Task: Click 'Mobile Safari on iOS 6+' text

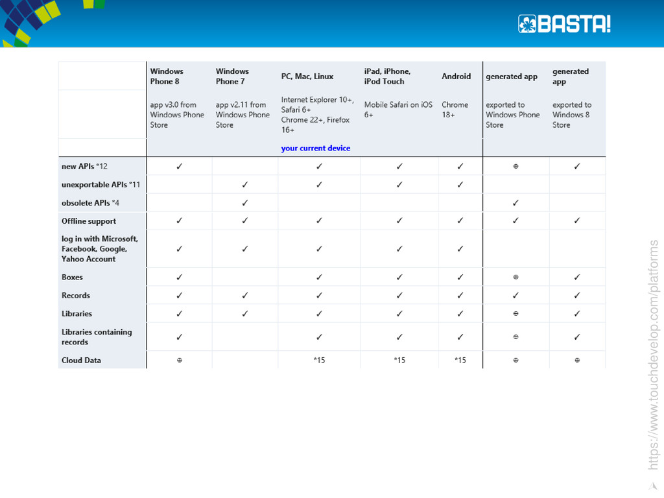Action: tap(399, 110)
